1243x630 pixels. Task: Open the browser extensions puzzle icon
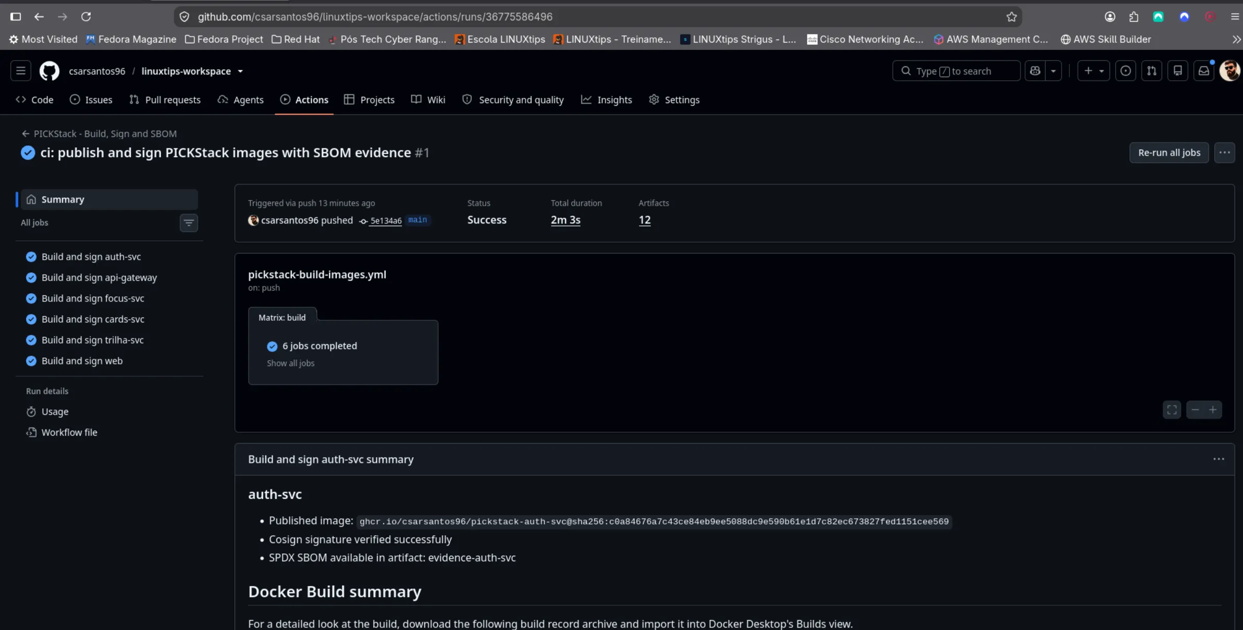pos(1134,17)
